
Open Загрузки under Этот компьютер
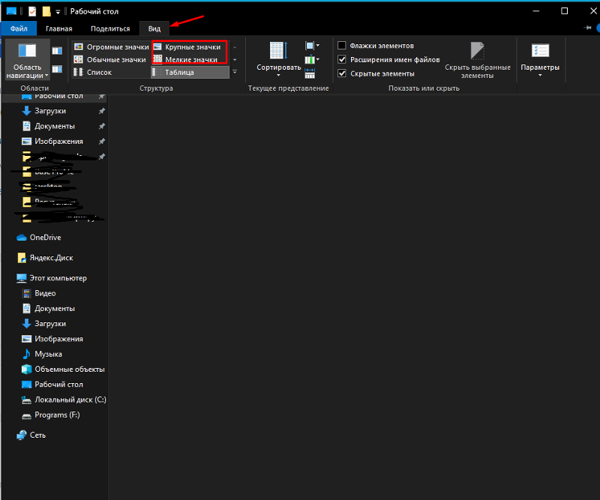pyautogui.click(x=50, y=324)
